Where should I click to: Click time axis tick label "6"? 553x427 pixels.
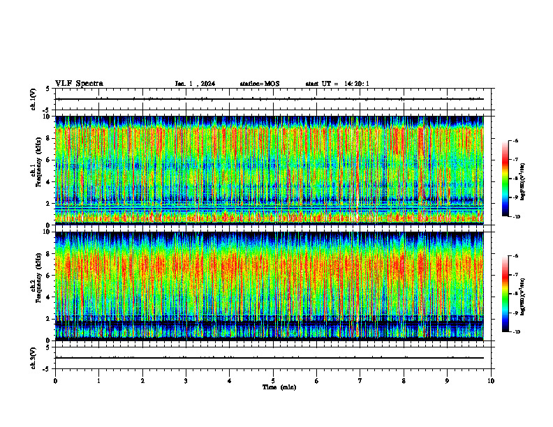[316, 381]
